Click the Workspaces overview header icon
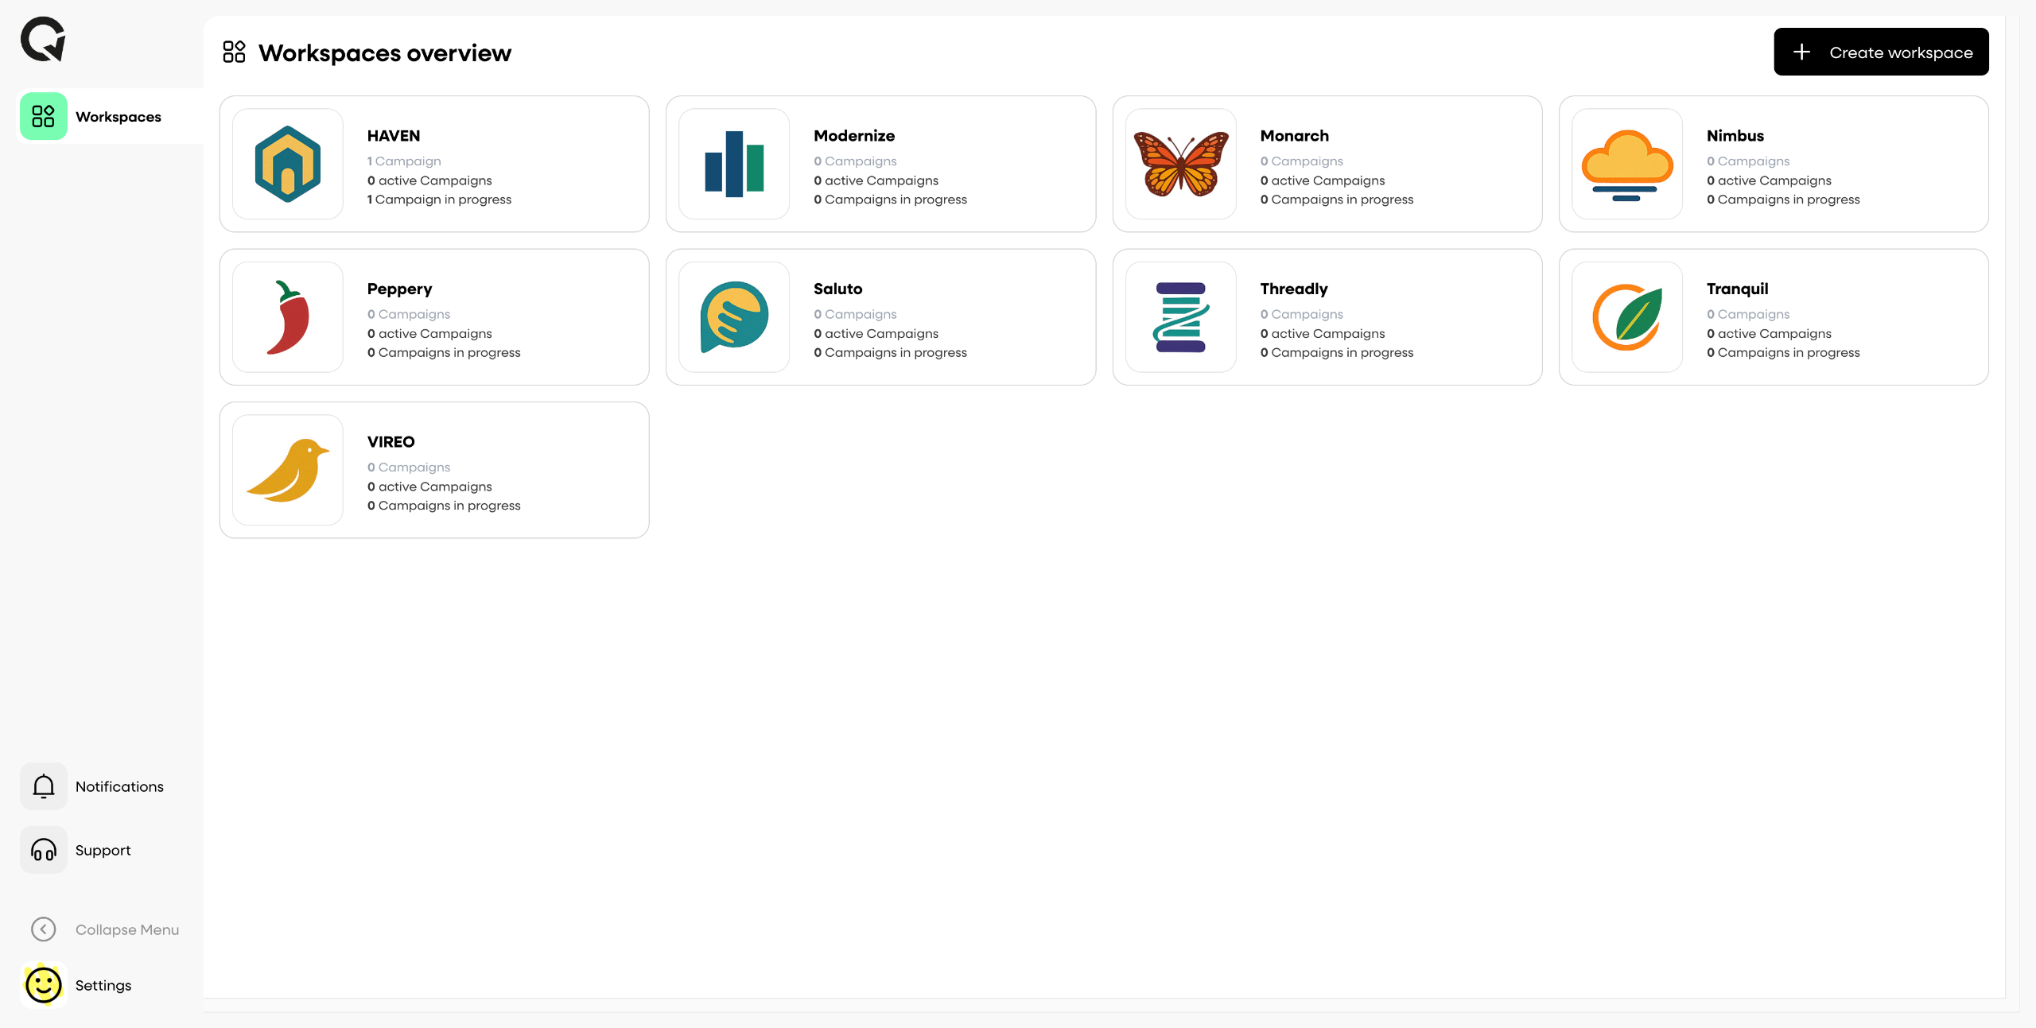The width and height of the screenshot is (2036, 1028). pyautogui.click(x=234, y=52)
